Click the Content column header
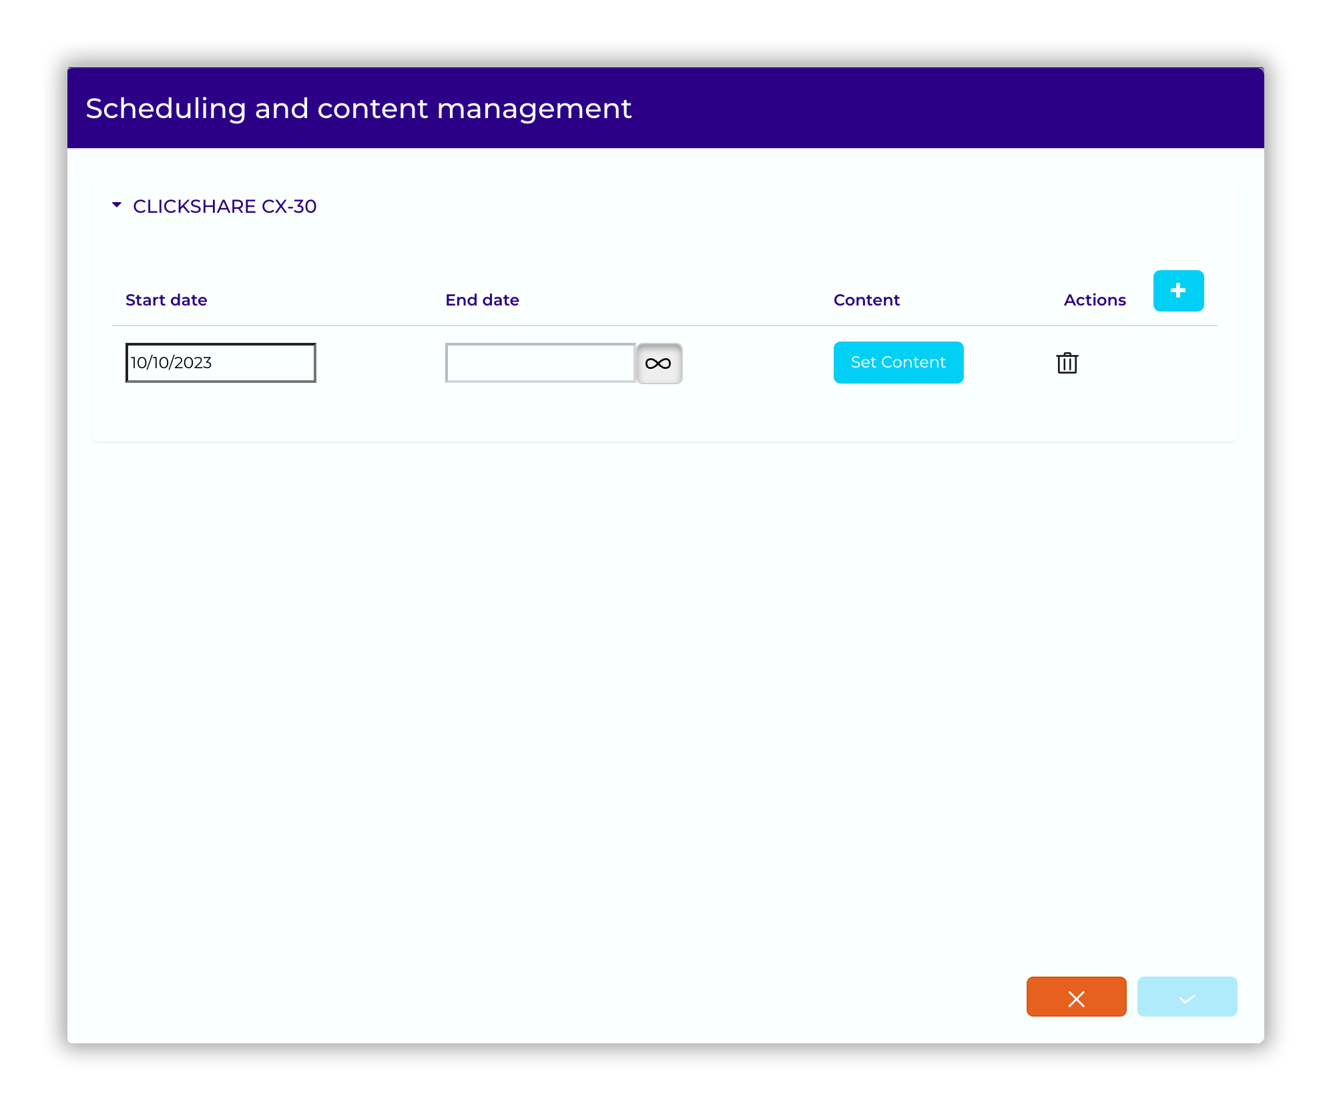The height and width of the screenshot is (1110, 1331). coord(866,300)
